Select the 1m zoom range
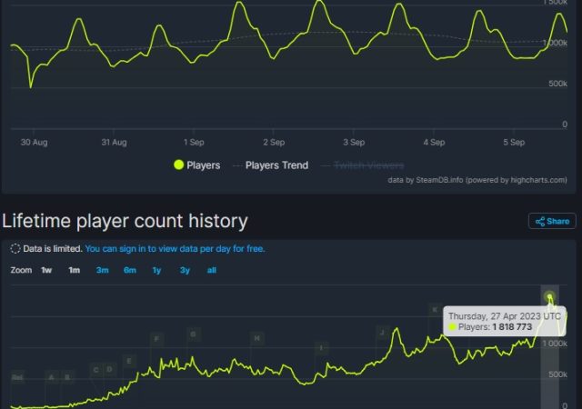The image size is (582, 409). pyautogui.click(x=74, y=270)
